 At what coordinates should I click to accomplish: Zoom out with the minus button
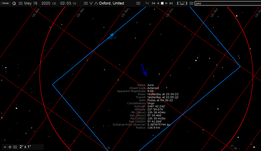tap(5, 147)
